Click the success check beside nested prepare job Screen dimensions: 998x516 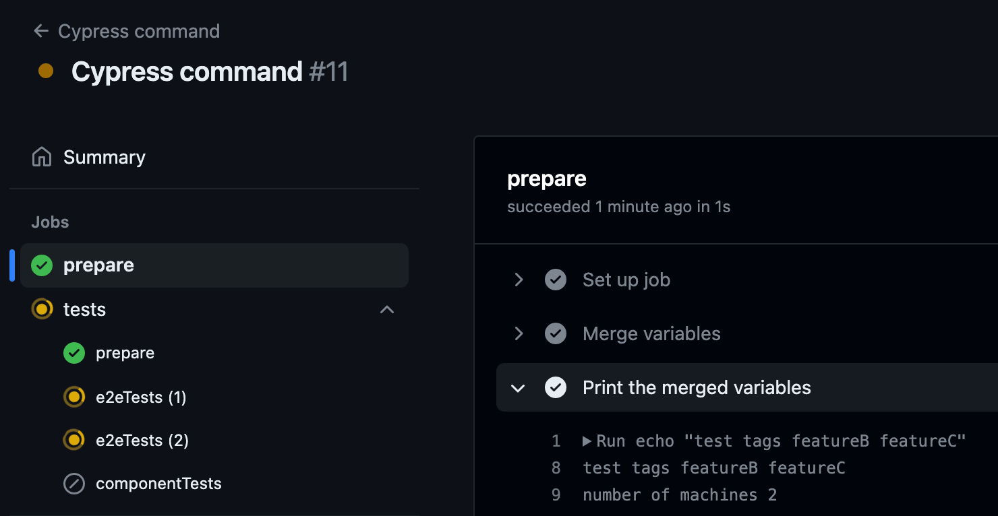click(74, 352)
